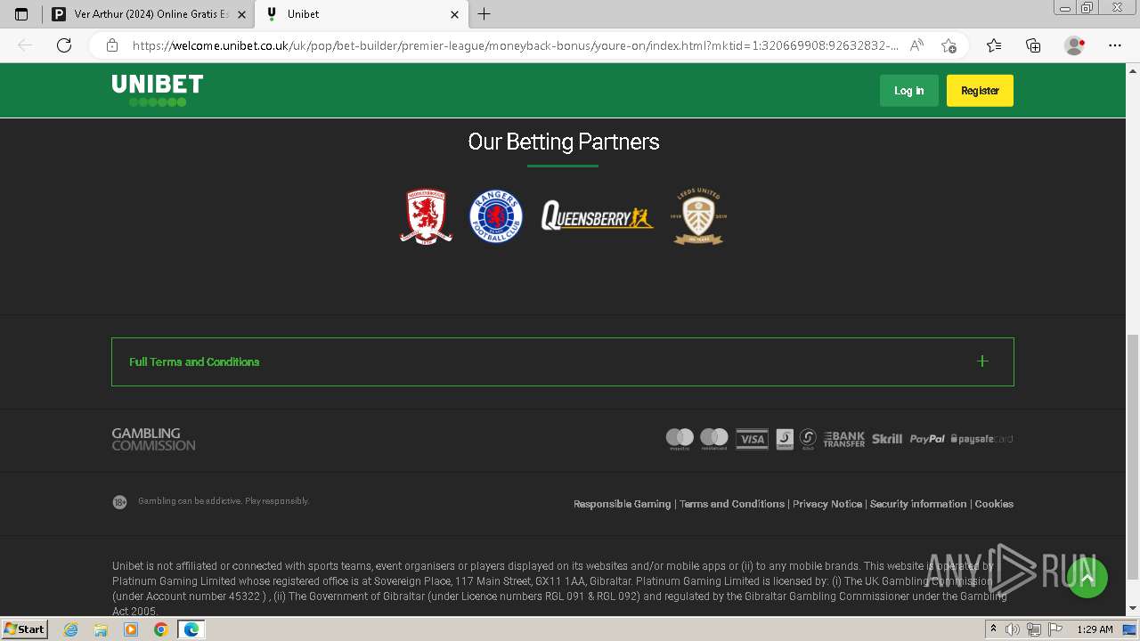The height and width of the screenshot is (641, 1140).
Task: Open the Edge profile menu
Action: point(1075,45)
